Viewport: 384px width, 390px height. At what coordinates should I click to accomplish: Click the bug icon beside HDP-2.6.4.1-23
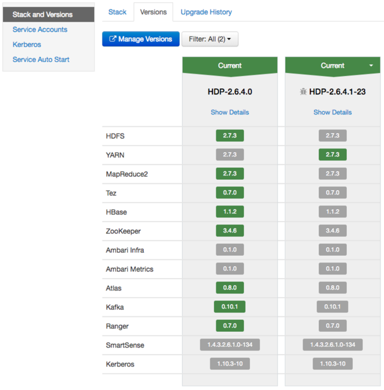(x=303, y=92)
